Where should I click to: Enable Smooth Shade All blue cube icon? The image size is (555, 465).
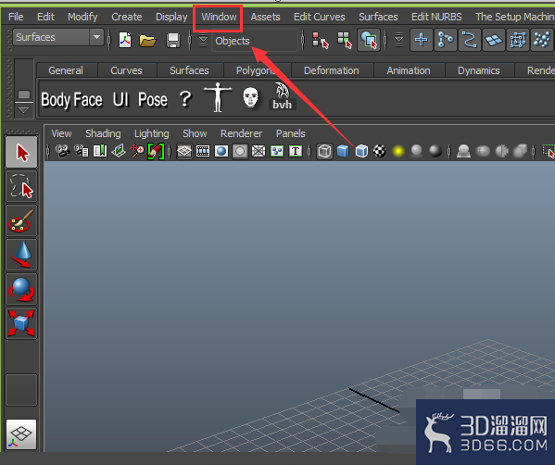(343, 152)
